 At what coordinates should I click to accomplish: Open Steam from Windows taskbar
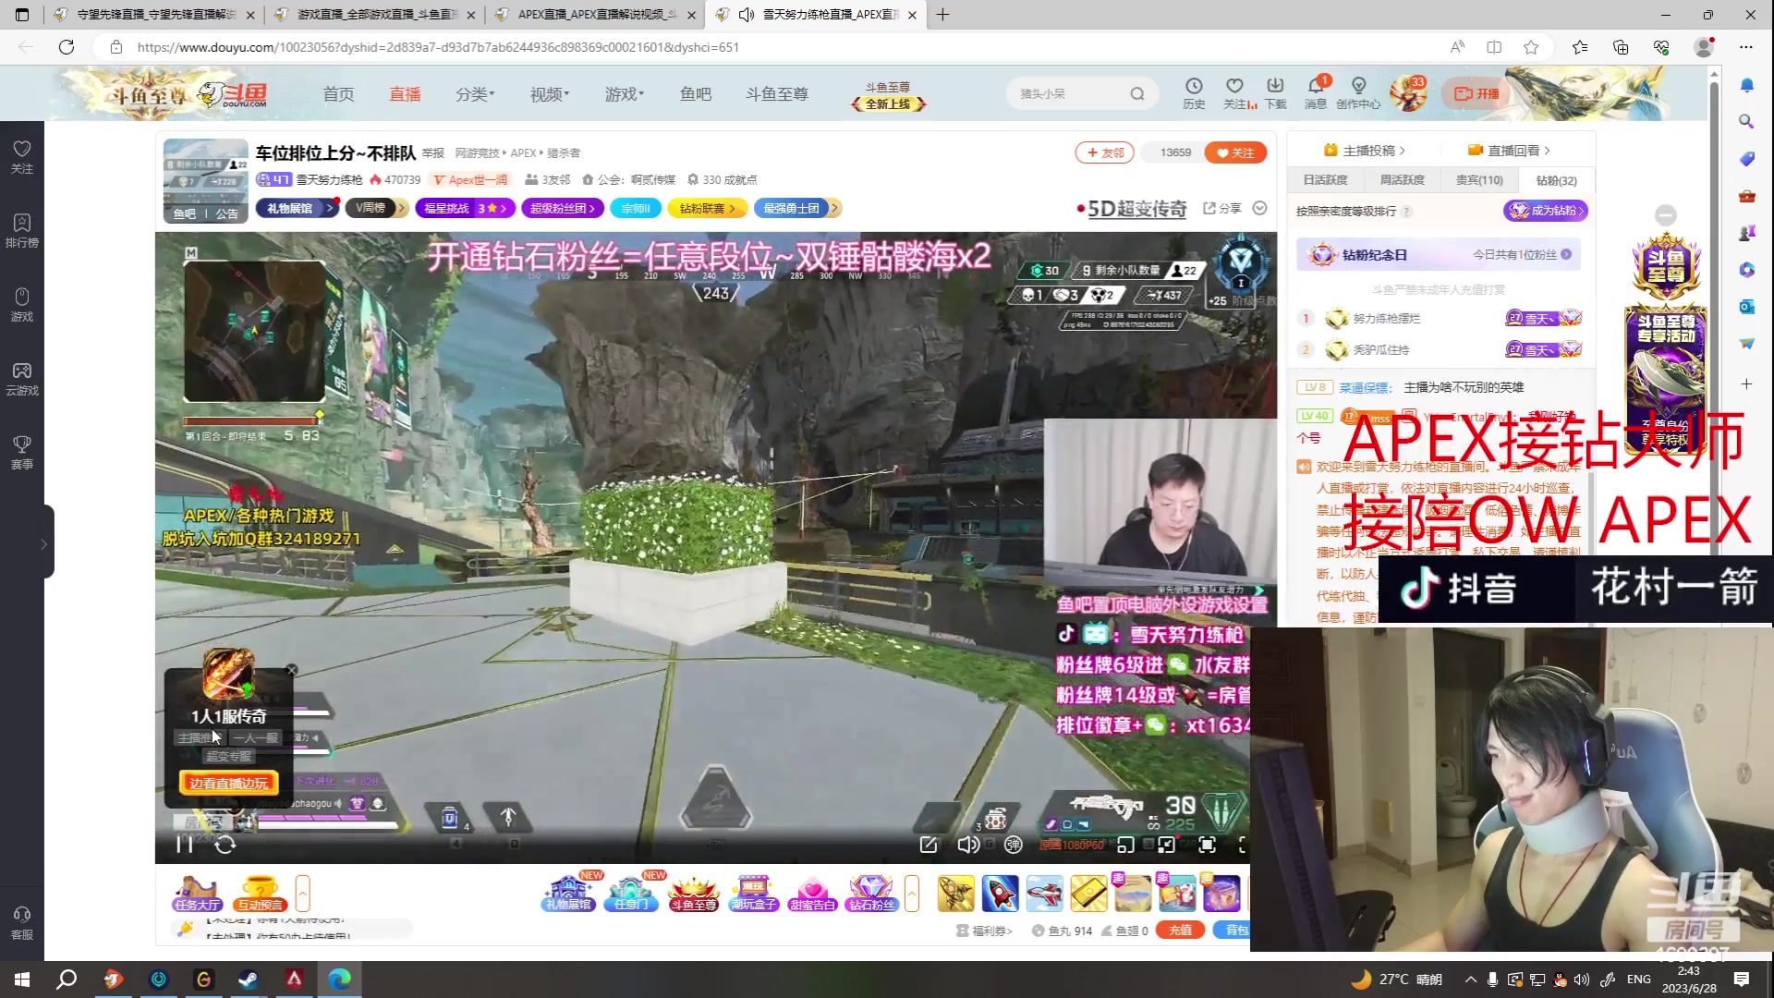point(249,980)
